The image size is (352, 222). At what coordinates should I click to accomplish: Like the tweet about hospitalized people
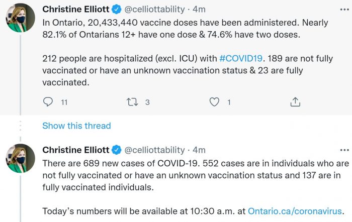215,102
